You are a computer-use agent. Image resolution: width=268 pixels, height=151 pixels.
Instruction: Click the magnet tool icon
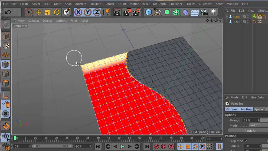click(x=6, y=126)
